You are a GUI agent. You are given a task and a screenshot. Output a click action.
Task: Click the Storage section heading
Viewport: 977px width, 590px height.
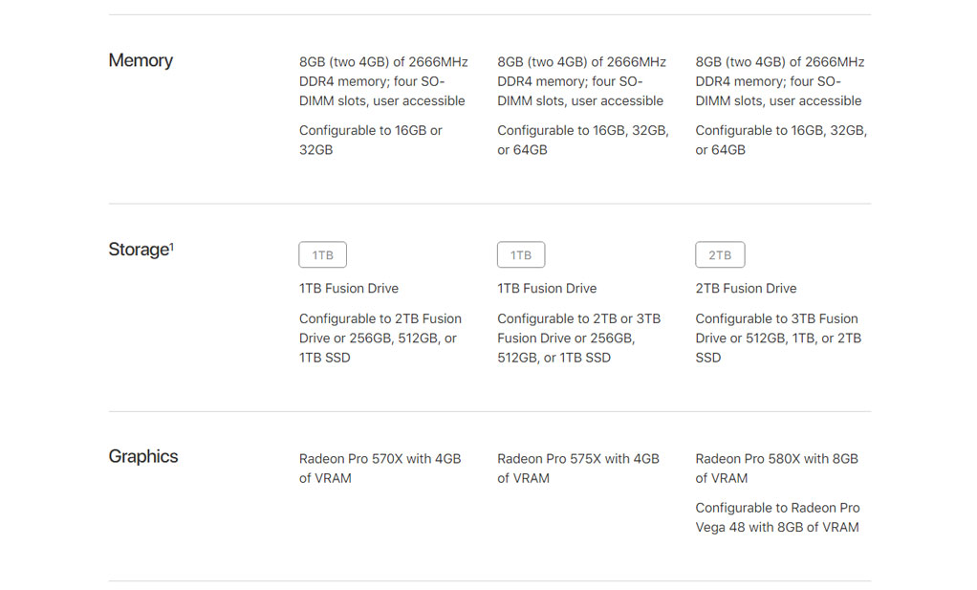coord(139,250)
